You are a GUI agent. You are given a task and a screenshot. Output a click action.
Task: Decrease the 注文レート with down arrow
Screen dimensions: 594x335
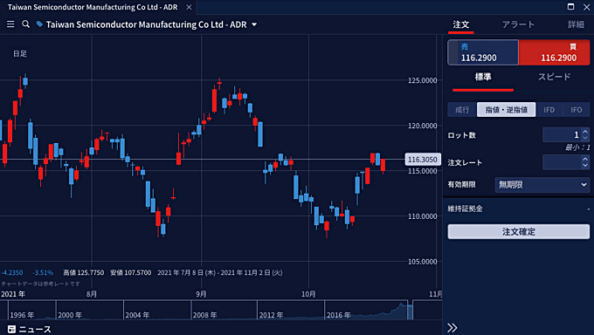point(585,166)
